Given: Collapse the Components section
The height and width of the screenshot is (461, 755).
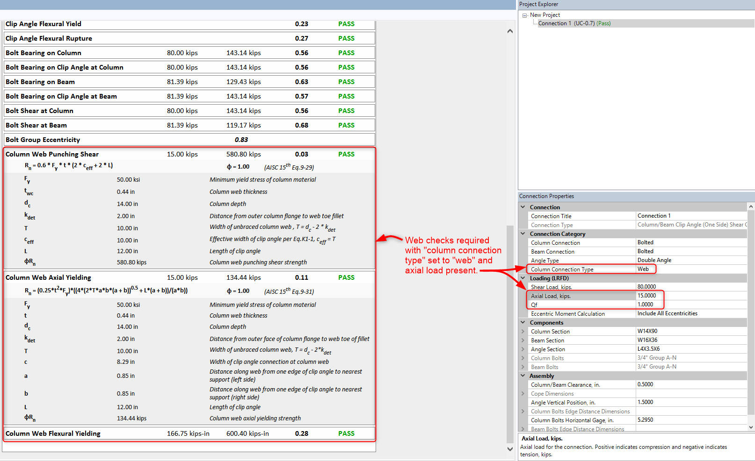Looking at the screenshot, I should pyautogui.click(x=523, y=322).
